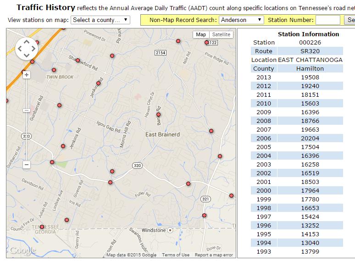355x261 pixels.
Task: Click the Station Information heading
Action: point(308,34)
